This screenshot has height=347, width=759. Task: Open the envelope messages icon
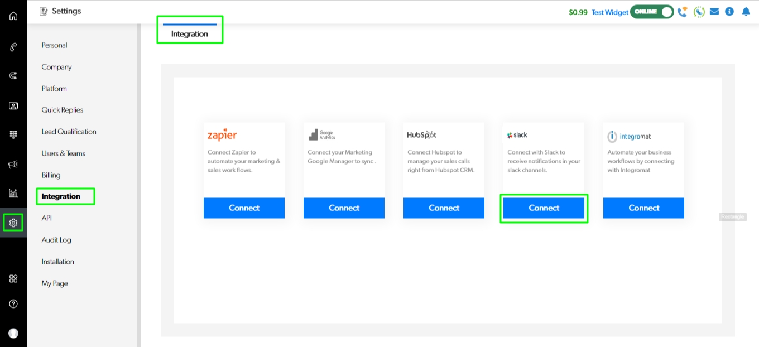[714, 12]
